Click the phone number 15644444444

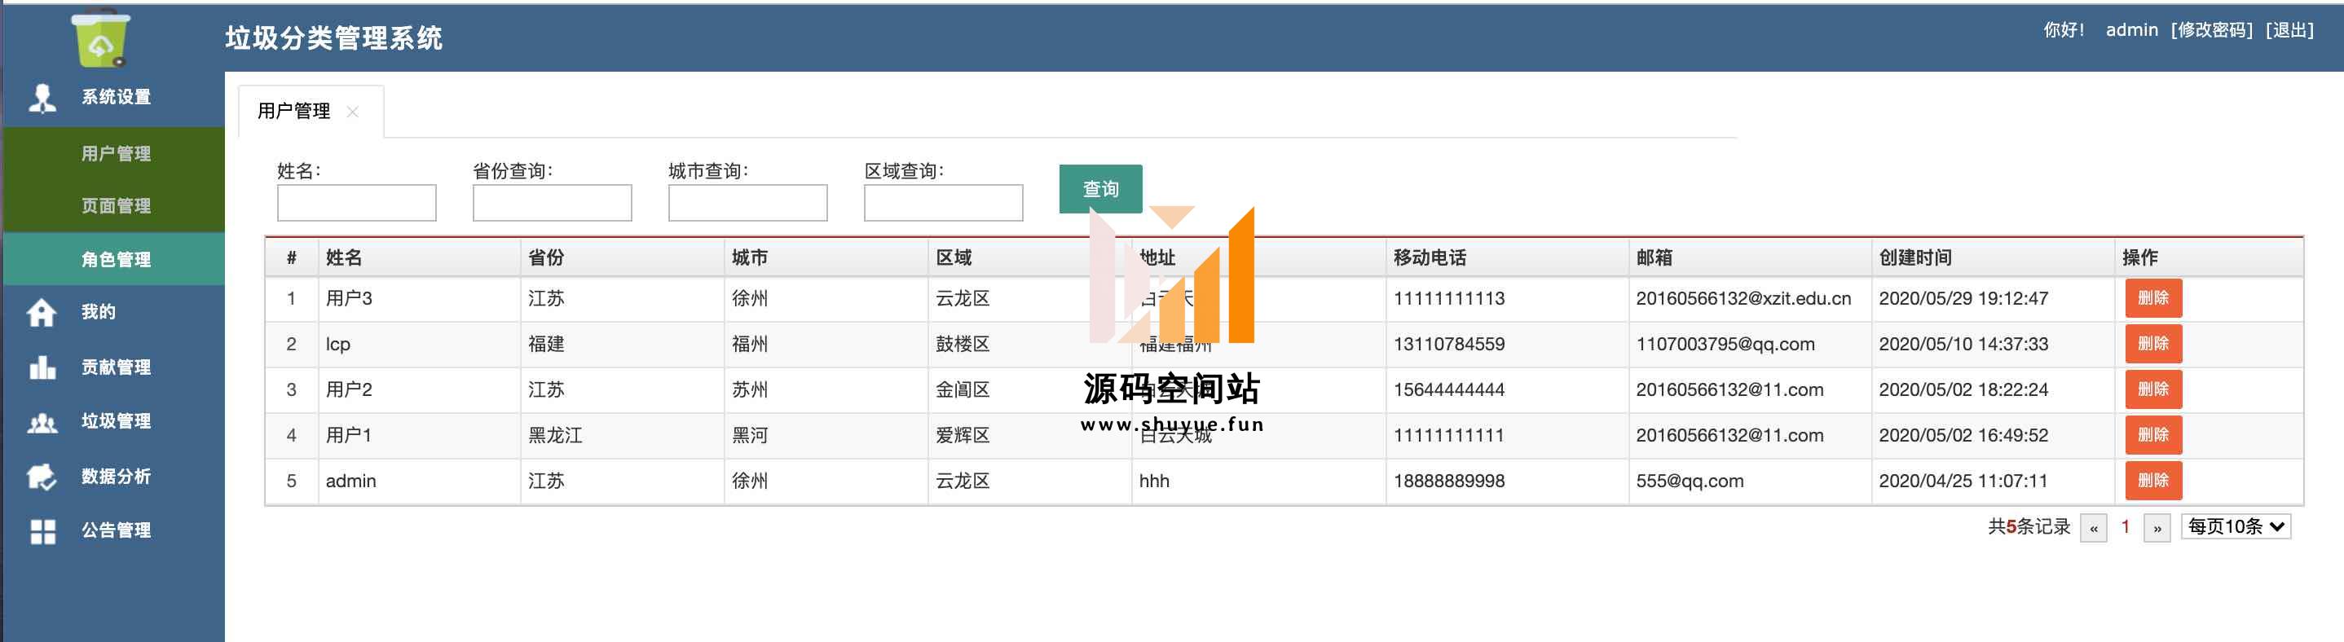1448,389
